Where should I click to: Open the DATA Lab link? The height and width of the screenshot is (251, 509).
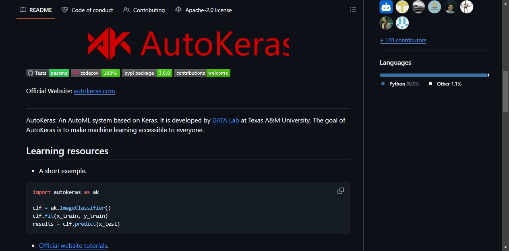(x=226, y=120)
